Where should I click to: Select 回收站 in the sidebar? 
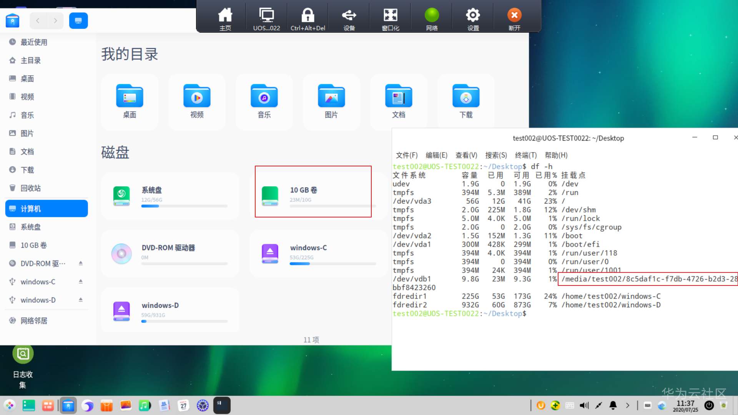[30, 188]
